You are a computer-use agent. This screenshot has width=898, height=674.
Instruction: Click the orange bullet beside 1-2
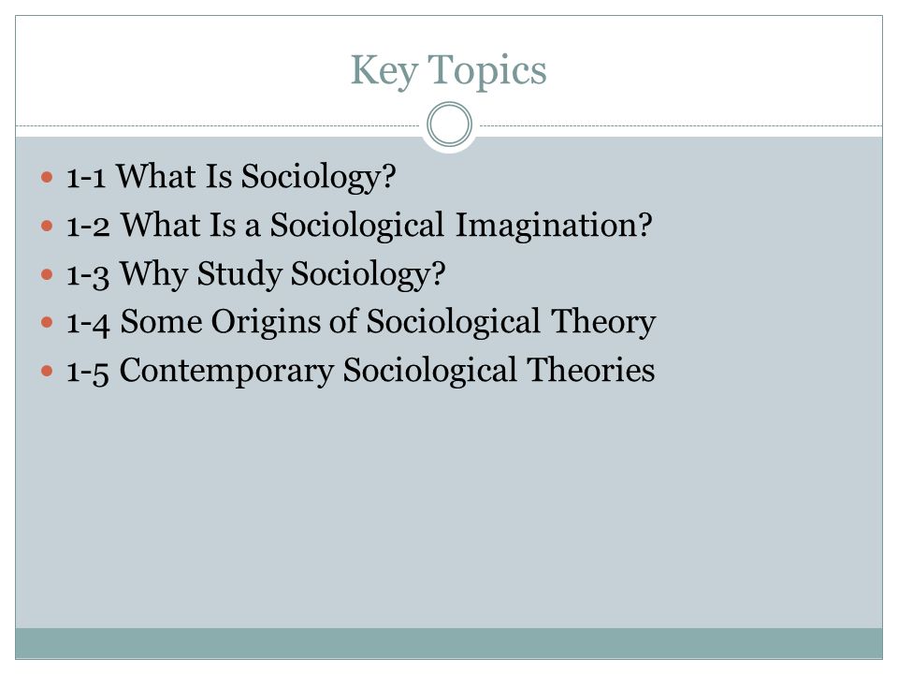47,226
